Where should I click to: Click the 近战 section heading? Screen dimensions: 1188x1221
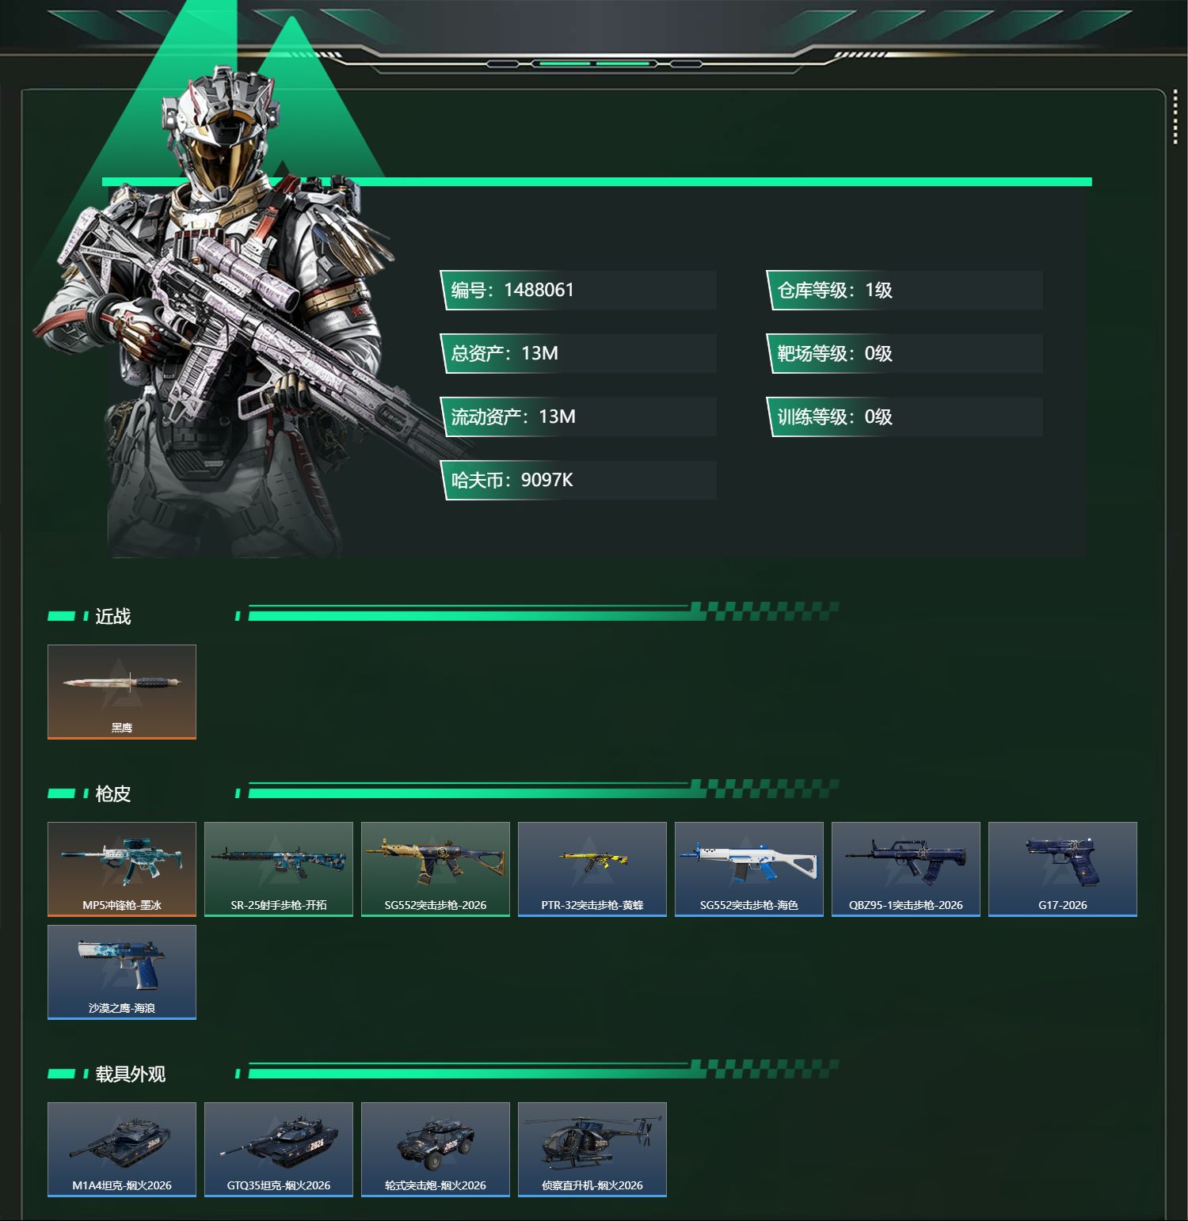[113, 616]
